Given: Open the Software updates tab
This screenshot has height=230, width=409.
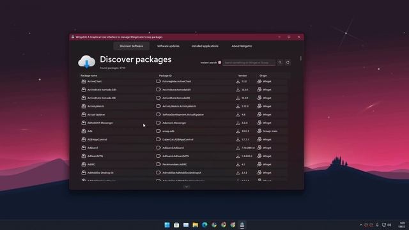Looking at the screenshot, I should tap(168, 46).
